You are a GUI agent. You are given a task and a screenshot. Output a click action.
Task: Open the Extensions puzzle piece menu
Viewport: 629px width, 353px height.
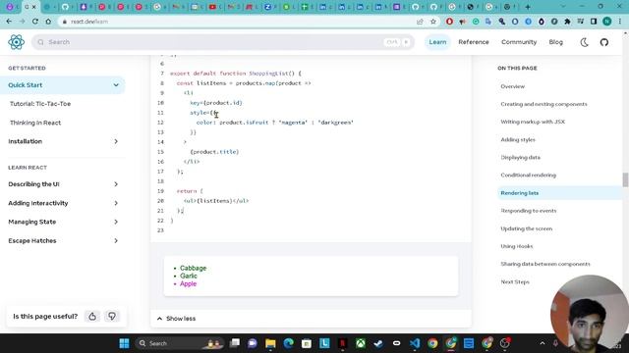567,22
